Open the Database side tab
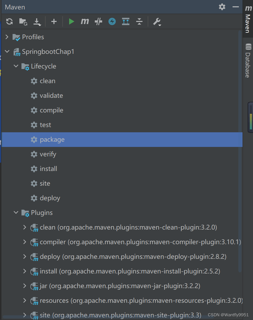The width and height of the screenshot is (253, 320). click(x=248, y=61)
